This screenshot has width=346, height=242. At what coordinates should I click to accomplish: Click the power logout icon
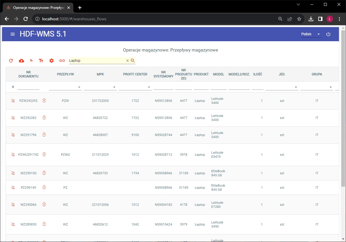coord(328,34)
